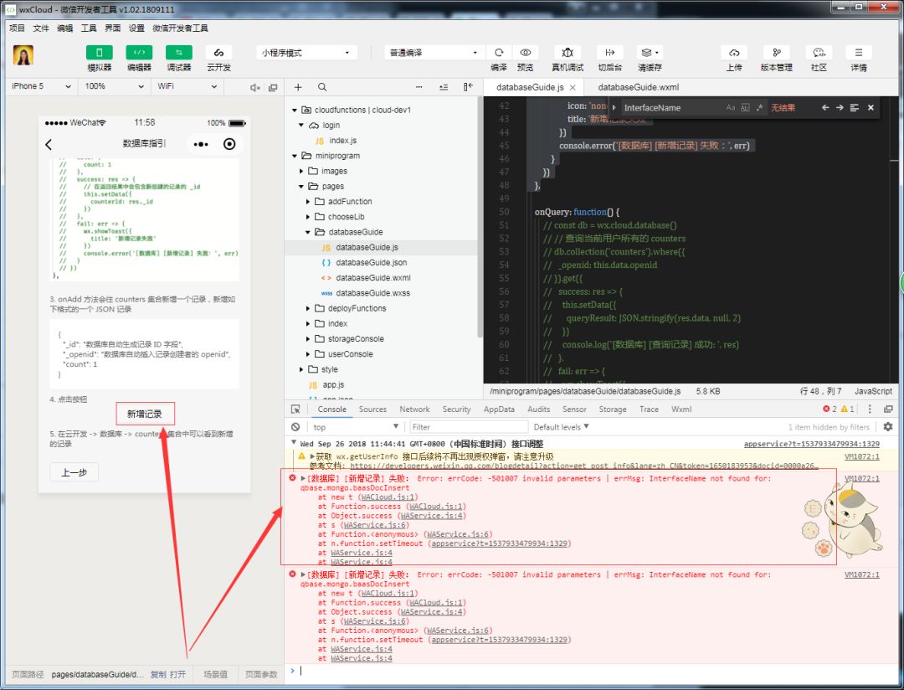Start real device debugging (真机调试)
Image resolution: width=904 pixels, height=690 pixels.
[x=568, y=53]
